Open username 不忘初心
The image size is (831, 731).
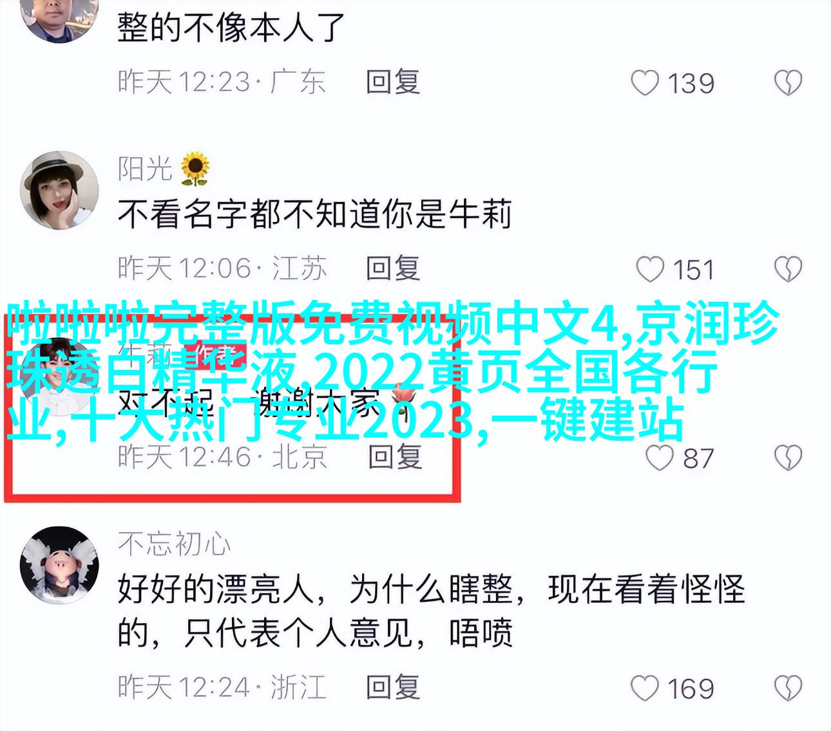(174, 544)
